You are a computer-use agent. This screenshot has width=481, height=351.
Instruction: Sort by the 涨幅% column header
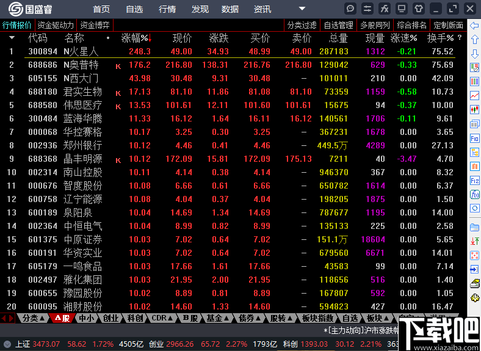pyautogui.click(x=136, y=38)
